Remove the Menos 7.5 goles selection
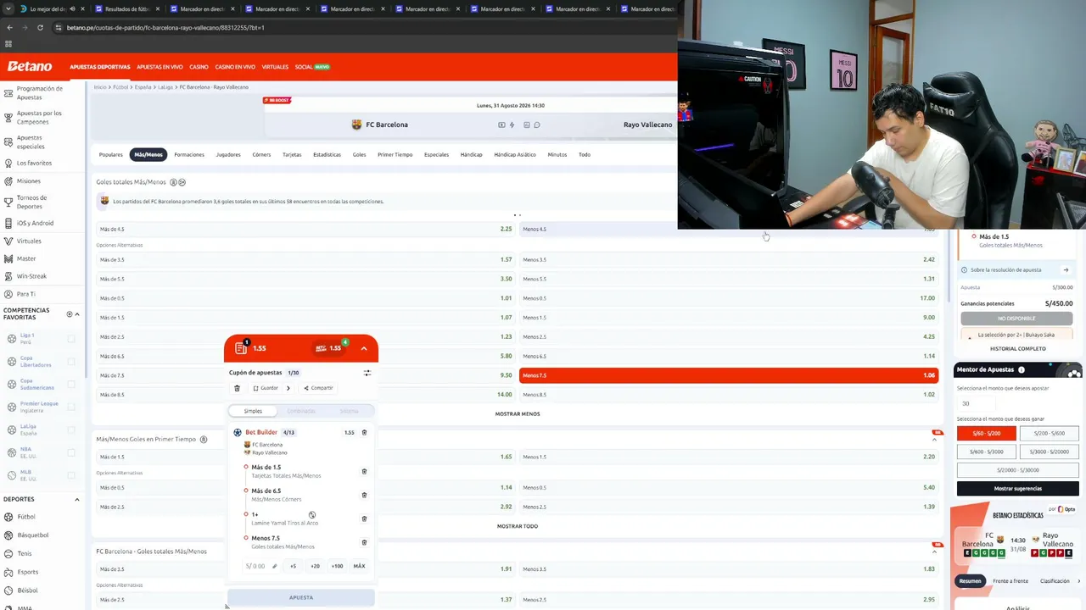Viewport: 1086px width, 610px height. 365,542
